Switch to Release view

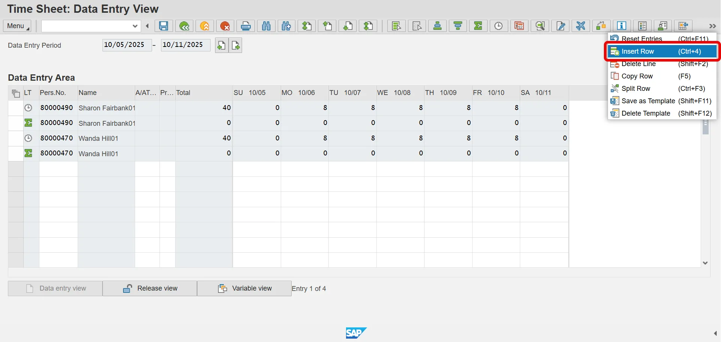click(150, 288)
